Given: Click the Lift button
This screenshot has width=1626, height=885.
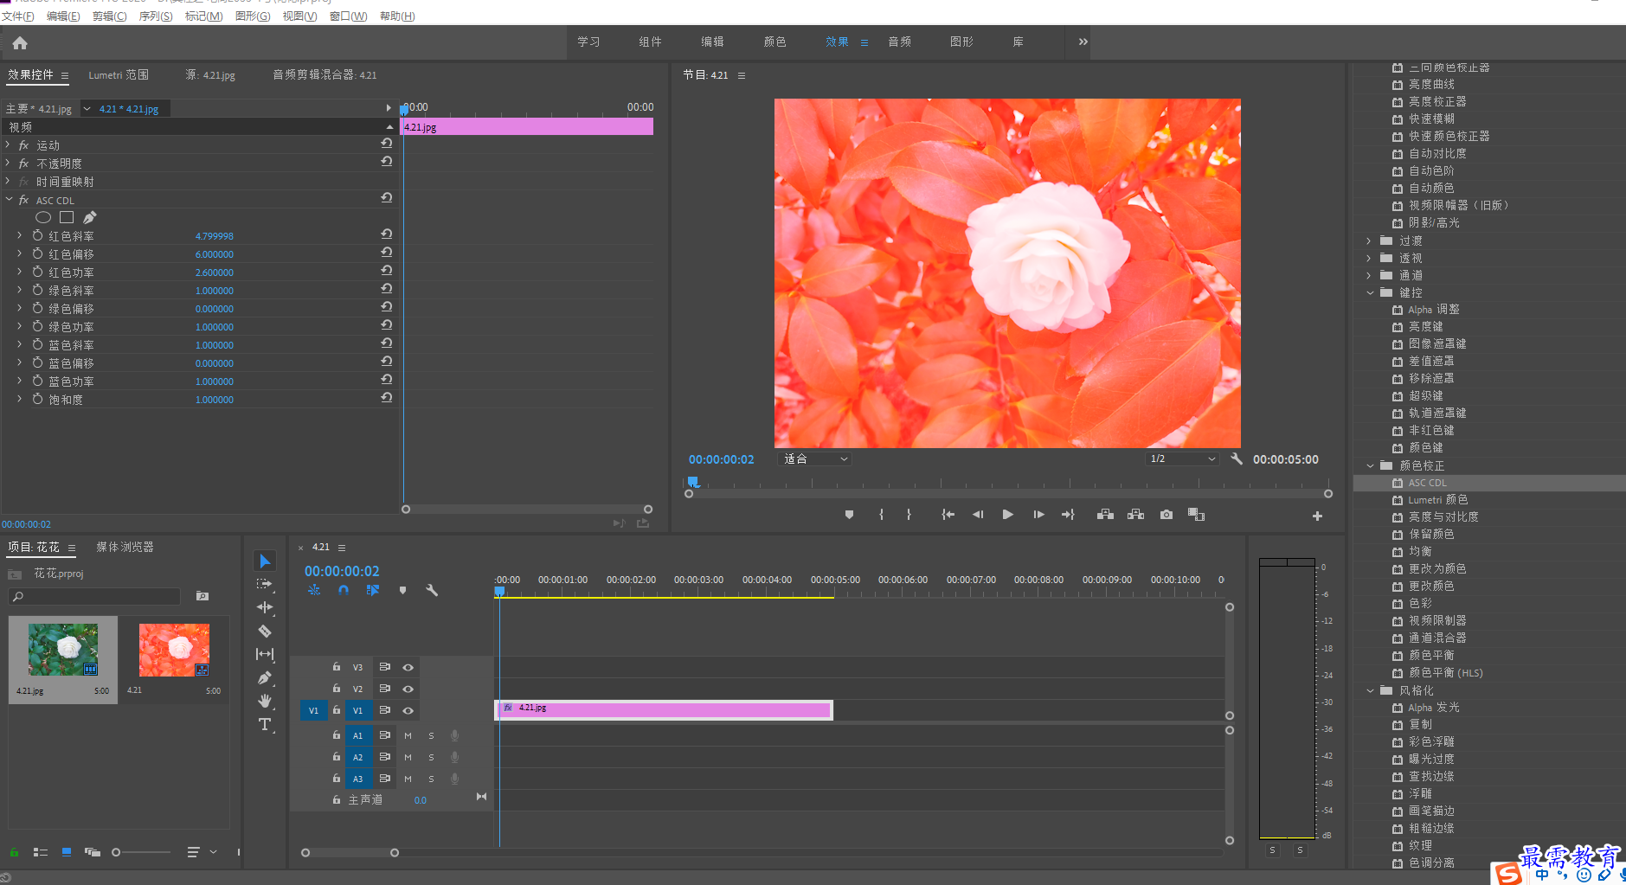Looking at the screenshot, I should tap(1105, 515).
